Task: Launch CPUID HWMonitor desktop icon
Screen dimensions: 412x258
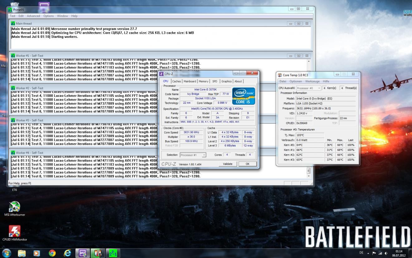Action: [15, 231]
